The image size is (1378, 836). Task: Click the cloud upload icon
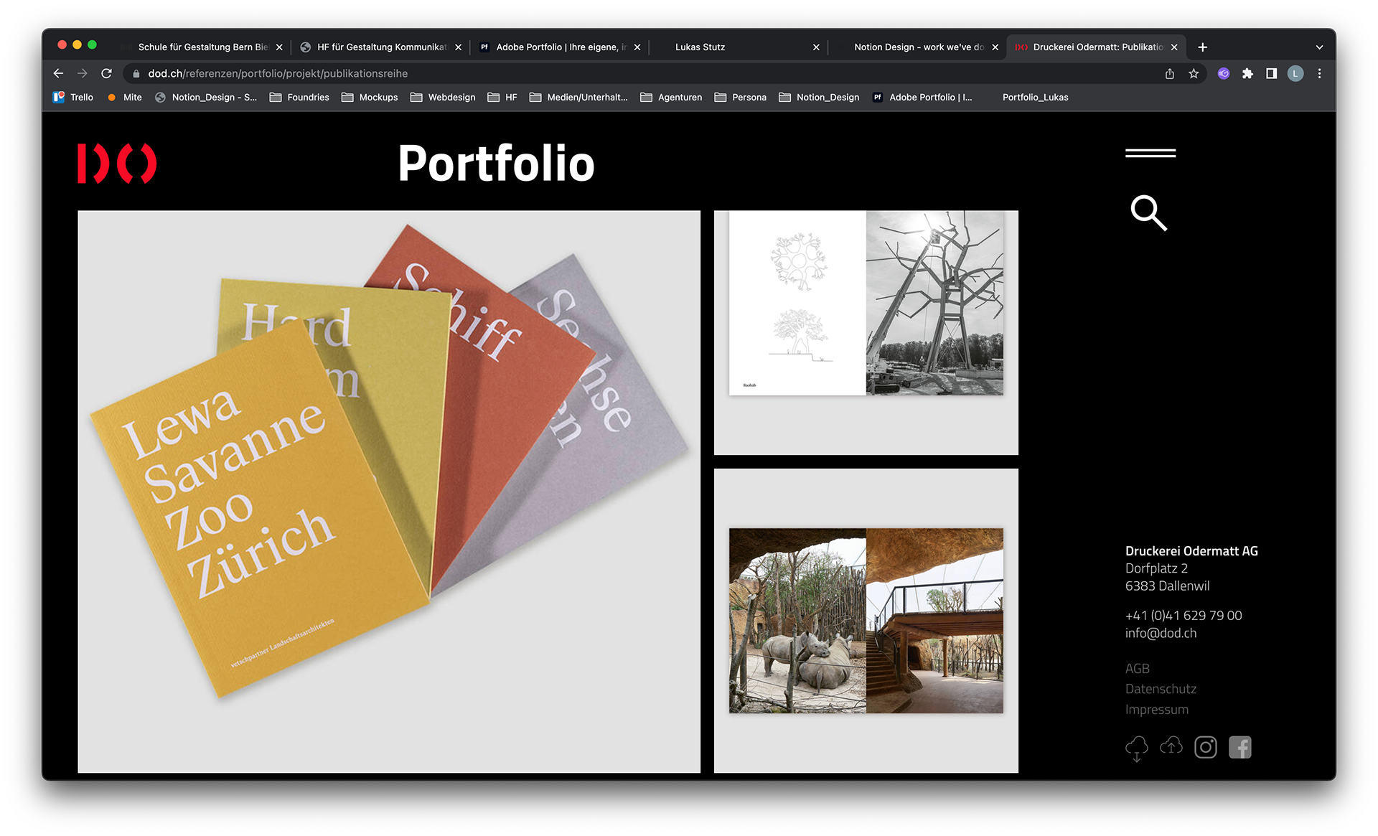[1171, 746]
